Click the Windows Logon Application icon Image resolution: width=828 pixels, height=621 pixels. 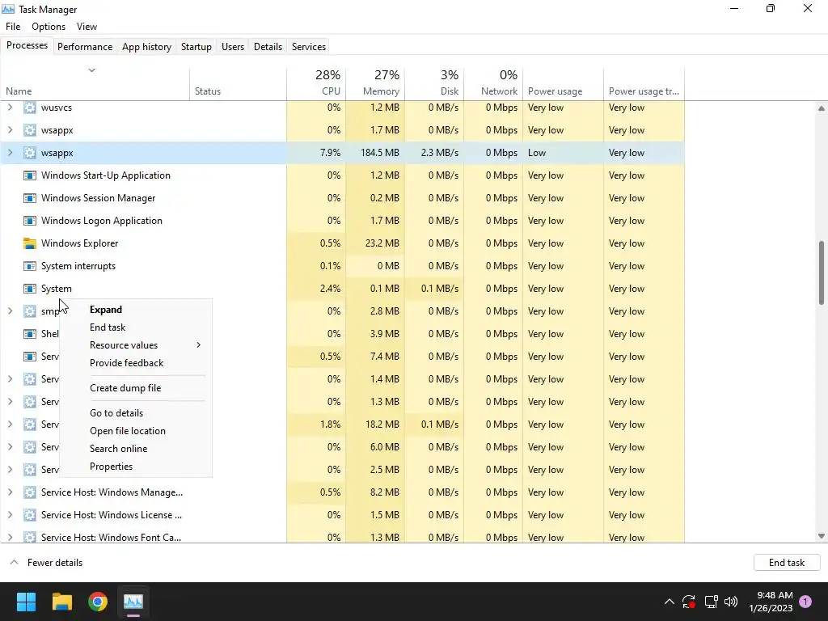(x=30, y=221)
